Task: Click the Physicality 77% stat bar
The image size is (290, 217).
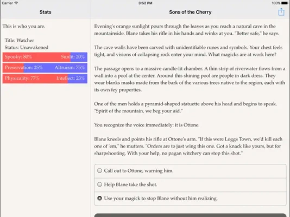Action: (35, 78)
